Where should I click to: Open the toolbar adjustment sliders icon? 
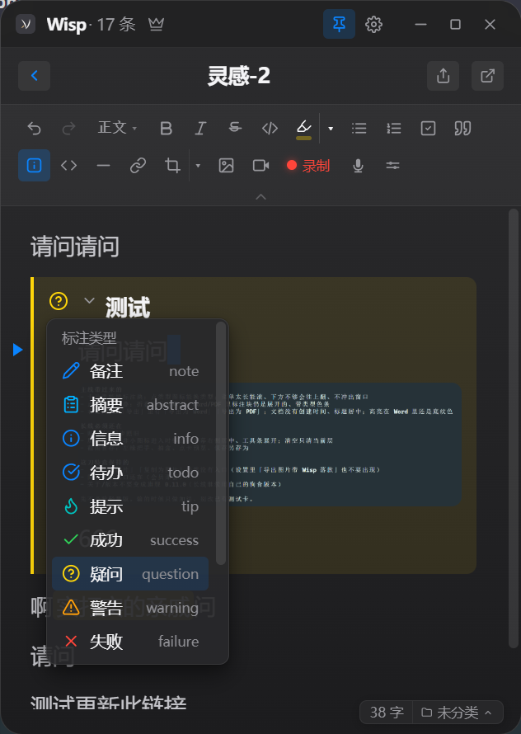[392, 165]
